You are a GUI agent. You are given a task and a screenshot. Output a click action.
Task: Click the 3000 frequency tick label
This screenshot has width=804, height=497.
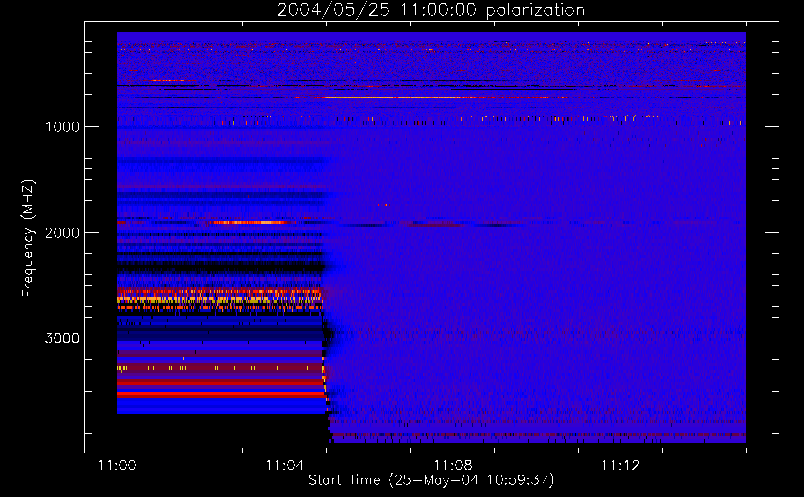tap(62, 338)
